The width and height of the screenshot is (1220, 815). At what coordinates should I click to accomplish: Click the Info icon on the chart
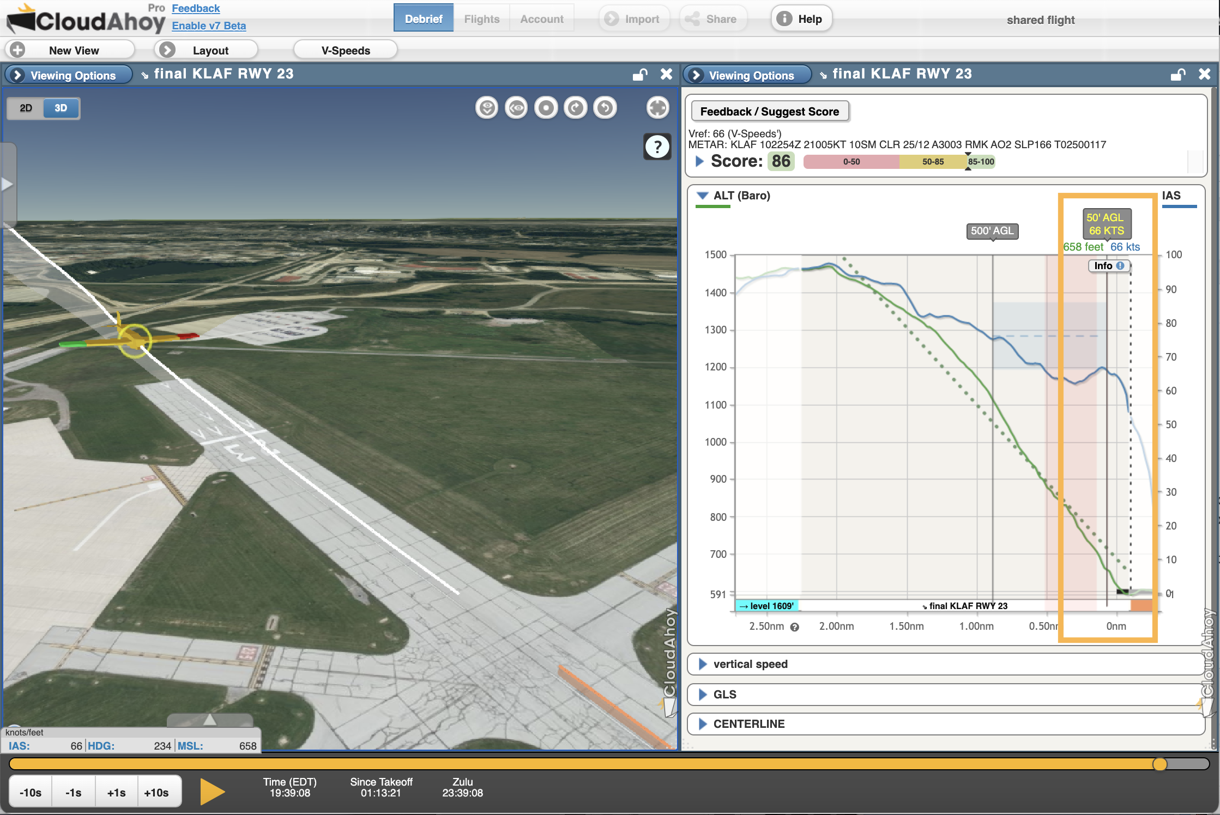1120,266
